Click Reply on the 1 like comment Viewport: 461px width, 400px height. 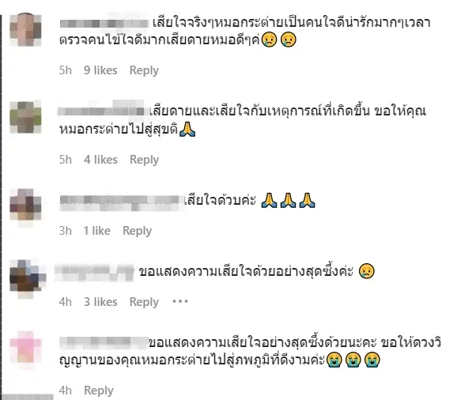pos(137,231)
